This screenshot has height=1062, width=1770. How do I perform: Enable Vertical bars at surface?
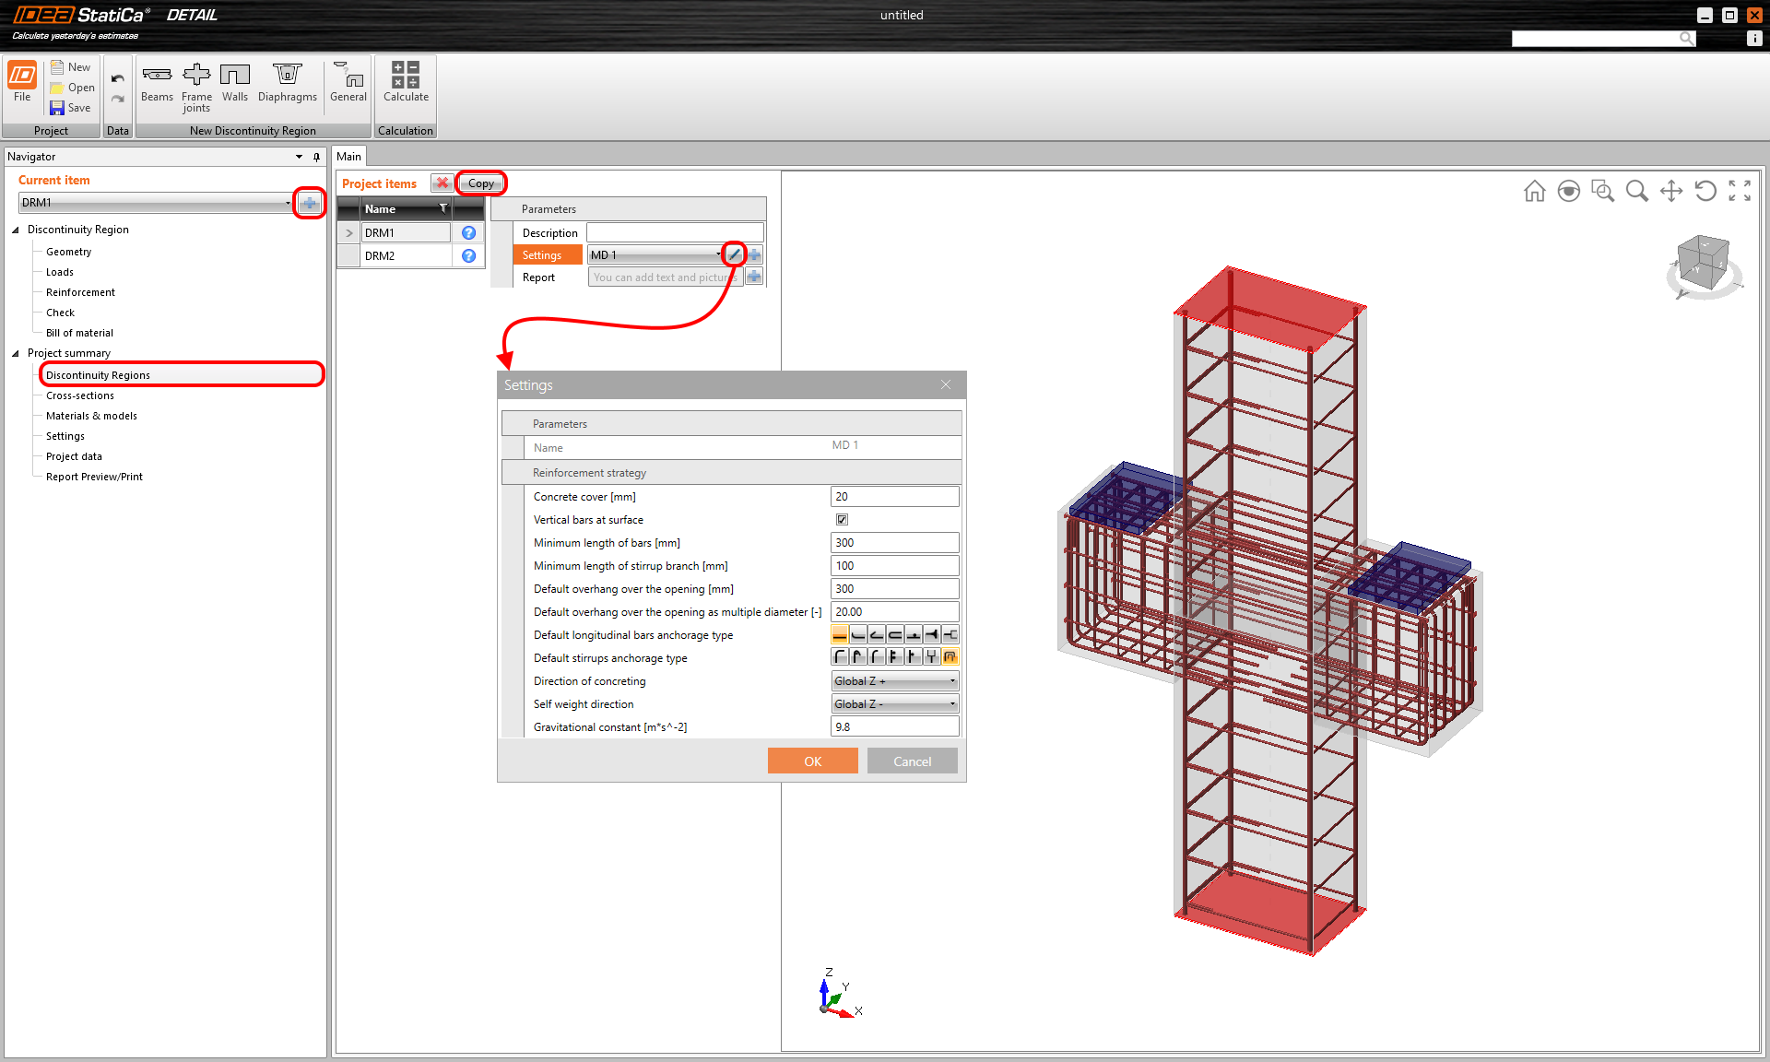pyautogui.click(x=841, y=519)
